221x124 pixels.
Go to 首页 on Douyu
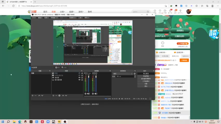point(45,12)
